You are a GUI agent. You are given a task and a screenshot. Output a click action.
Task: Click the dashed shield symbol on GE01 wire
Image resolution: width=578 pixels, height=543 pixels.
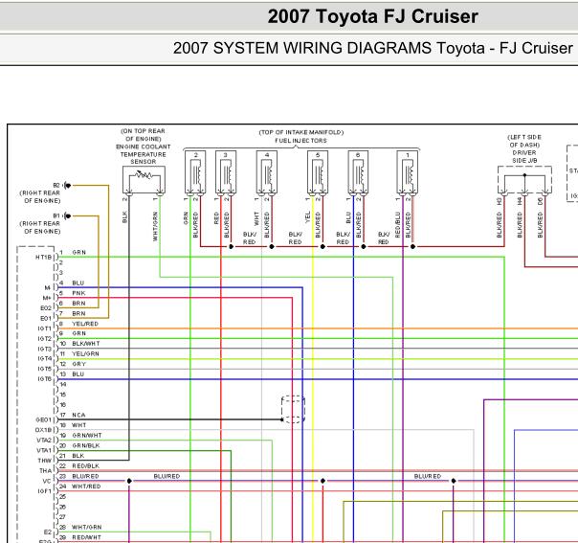pyautogui.click(x=293, y=409)
